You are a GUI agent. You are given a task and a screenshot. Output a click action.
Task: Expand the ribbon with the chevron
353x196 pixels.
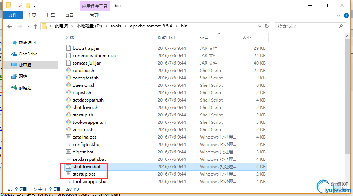tap(339, 16)
